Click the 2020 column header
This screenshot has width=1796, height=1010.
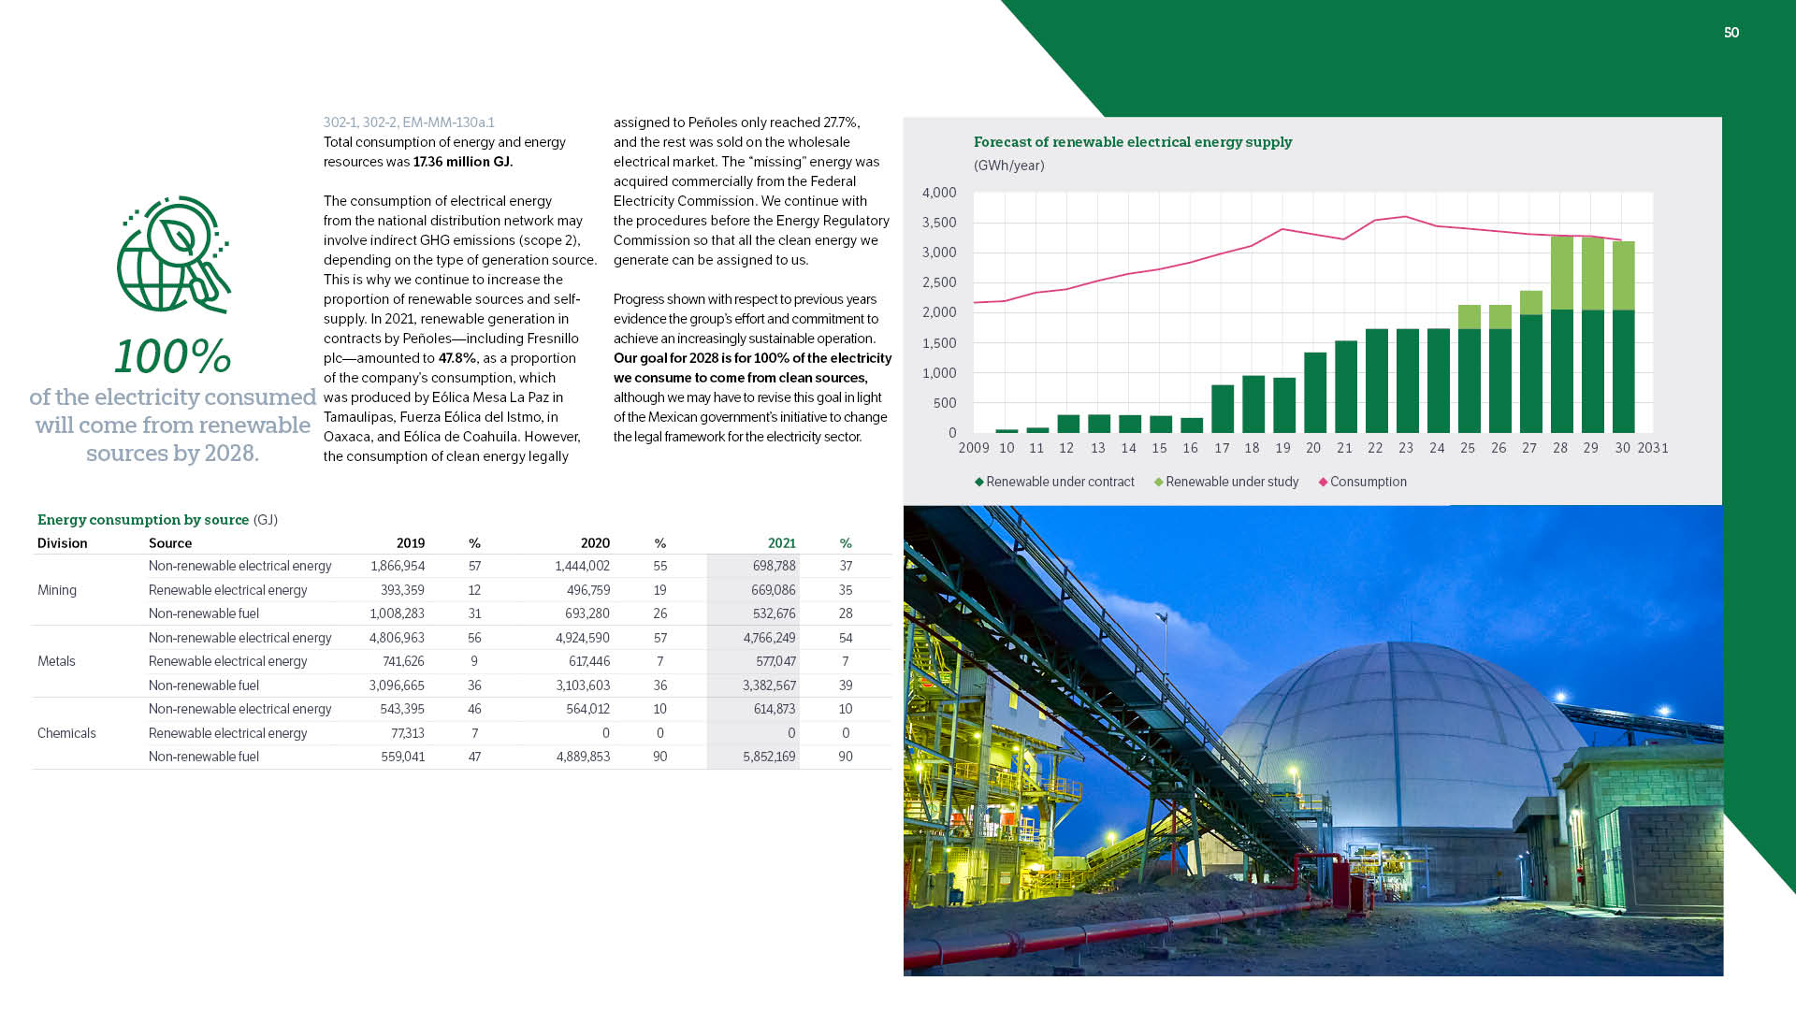(x=595, y=543)
